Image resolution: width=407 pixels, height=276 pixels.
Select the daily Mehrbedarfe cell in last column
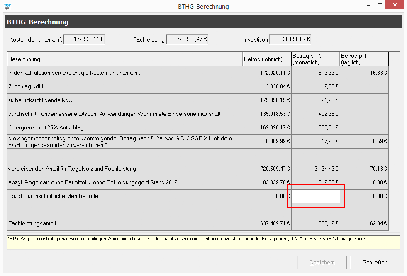pos(364,196)
